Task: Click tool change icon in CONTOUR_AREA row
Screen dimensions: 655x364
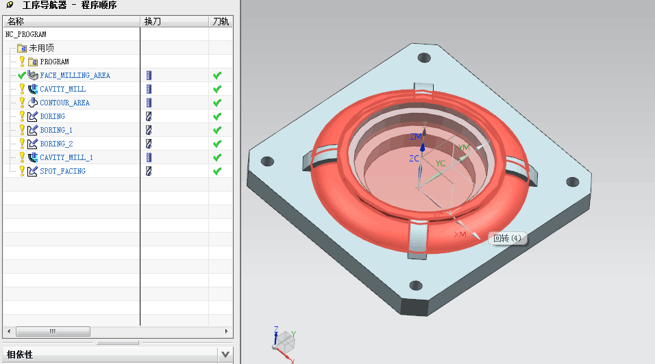Action: pyautogui.click(x=149, y=103)
